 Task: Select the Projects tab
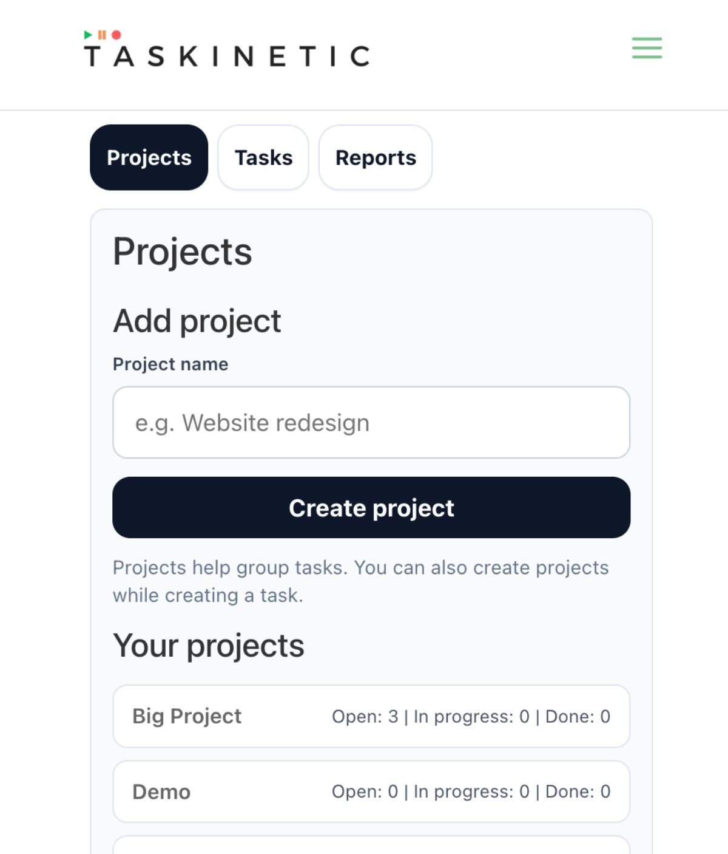(x=149, y=157)
